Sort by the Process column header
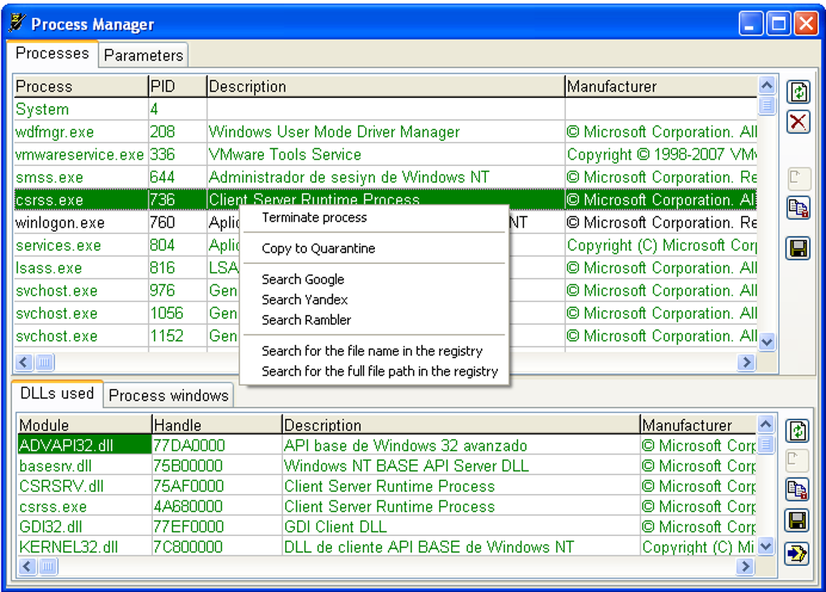Image resolution: width=826 pixels, height=592 pixels. (x=81, y=87)
